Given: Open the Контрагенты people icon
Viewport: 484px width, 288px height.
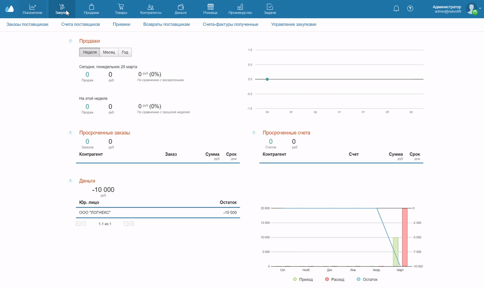Looking at the screenshot, I should 151,8.
